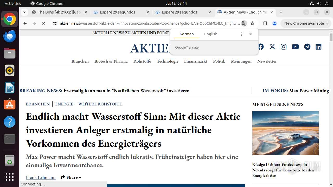Open the site's X (Twitter) icon
This screenshot has width=333, height=187.
pos(272,47)
